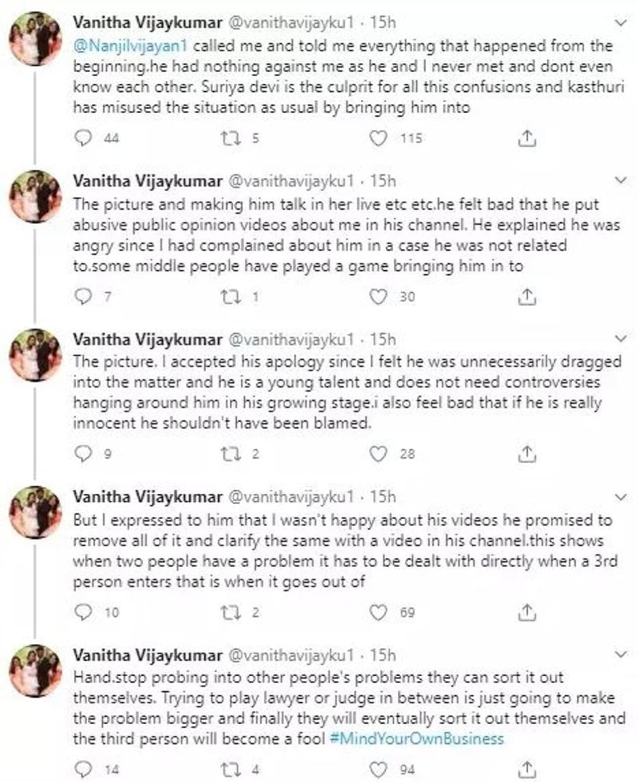Like the tweet with 115 likes
Screen dimensions: 638x782
coord(378,138)
